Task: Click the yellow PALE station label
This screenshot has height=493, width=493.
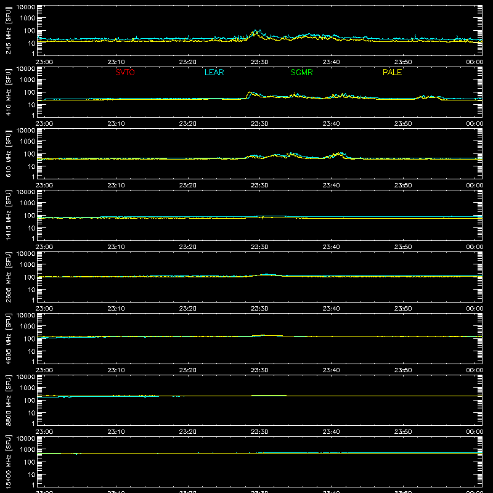Action: click(392, 72)
